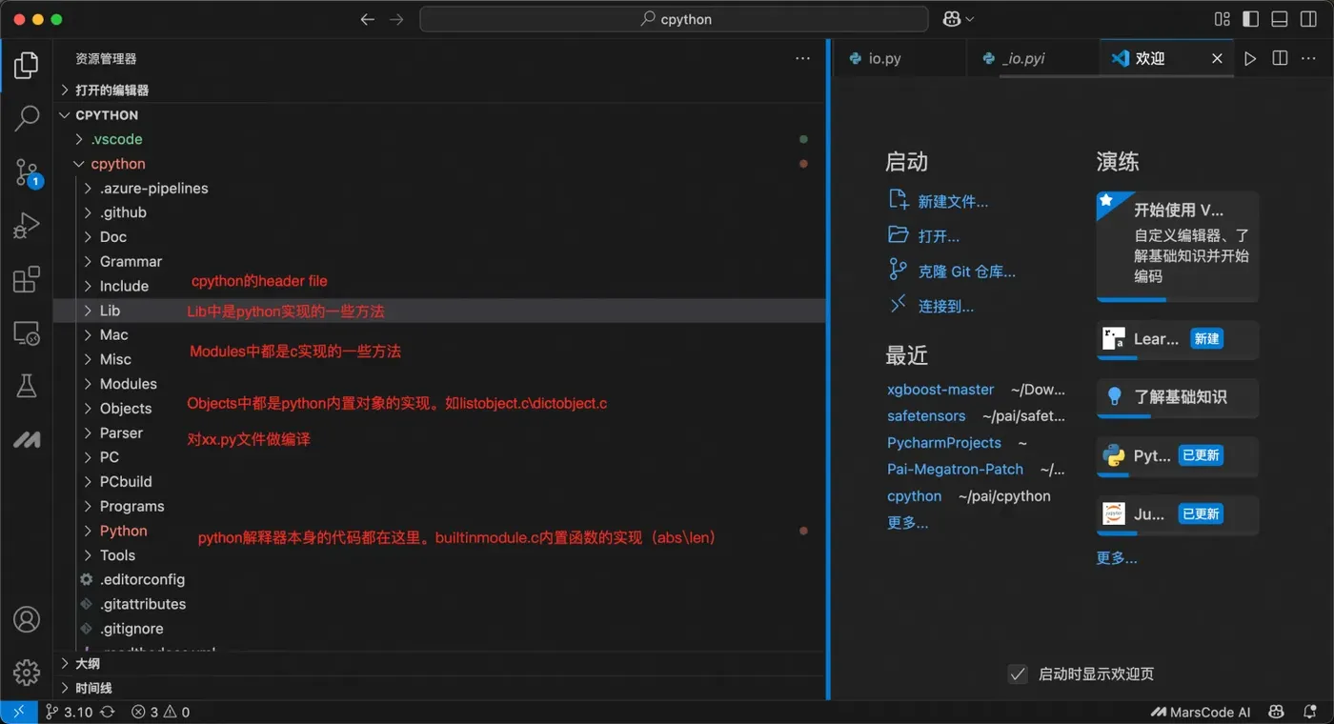Image resolution: width=1334 pixels, height=724 pixels.
Task: Open 了解基础知识 walkthrough card
Action: [x=1178, y=397]
